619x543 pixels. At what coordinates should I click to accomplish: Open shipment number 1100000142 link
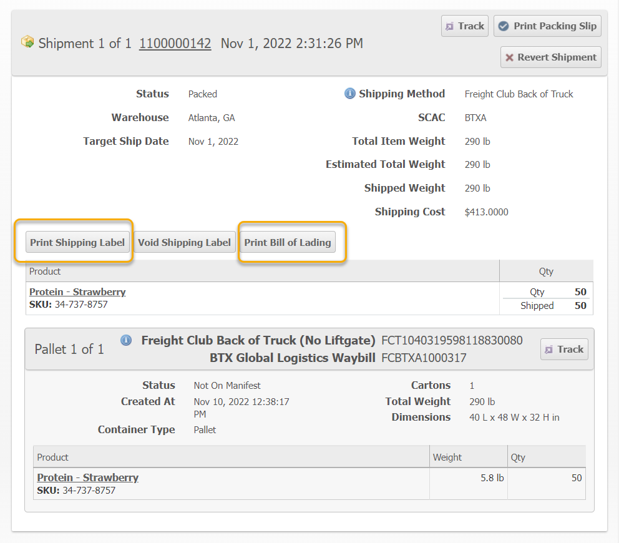click(x=175, y=44)
